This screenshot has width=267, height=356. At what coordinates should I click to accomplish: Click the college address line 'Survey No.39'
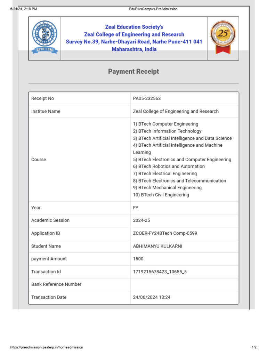[134, 42]
